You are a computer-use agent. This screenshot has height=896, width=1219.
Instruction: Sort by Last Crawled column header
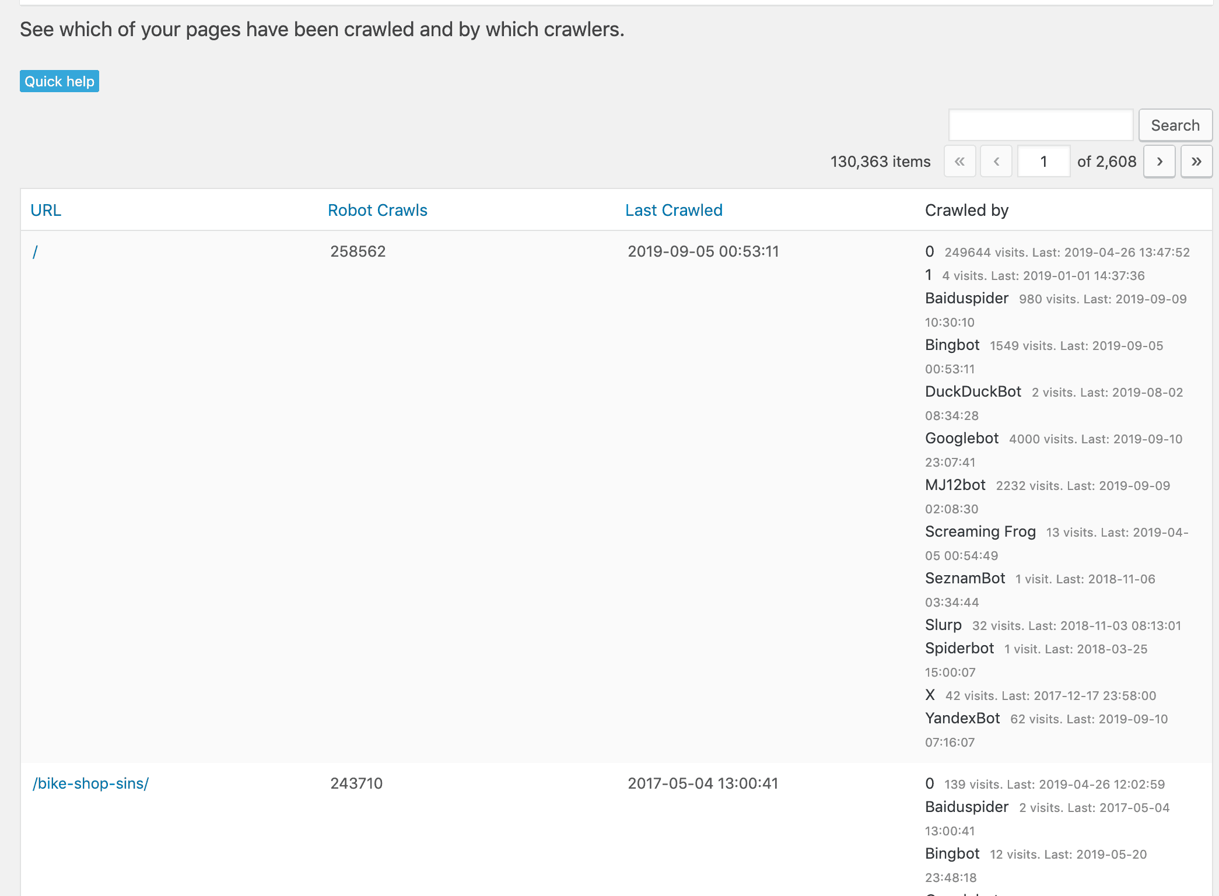tap(674, 210)
